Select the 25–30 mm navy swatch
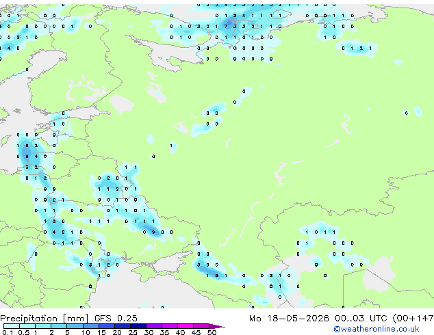Image resolution: width=434 pixels, height=335 pixels. tap(138, 326)
